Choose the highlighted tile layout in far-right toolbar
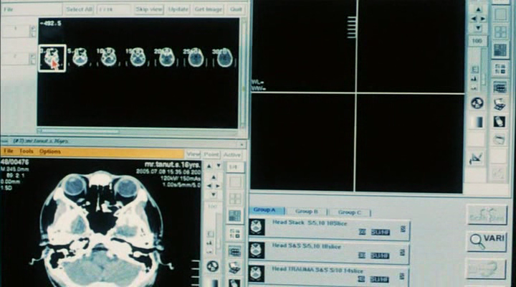The image size is (516, 287). (x=500, y=50)
